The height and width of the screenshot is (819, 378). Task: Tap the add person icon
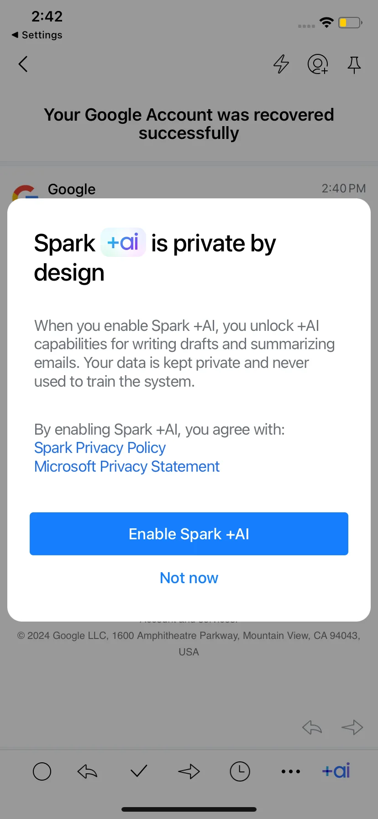(318, 64)
